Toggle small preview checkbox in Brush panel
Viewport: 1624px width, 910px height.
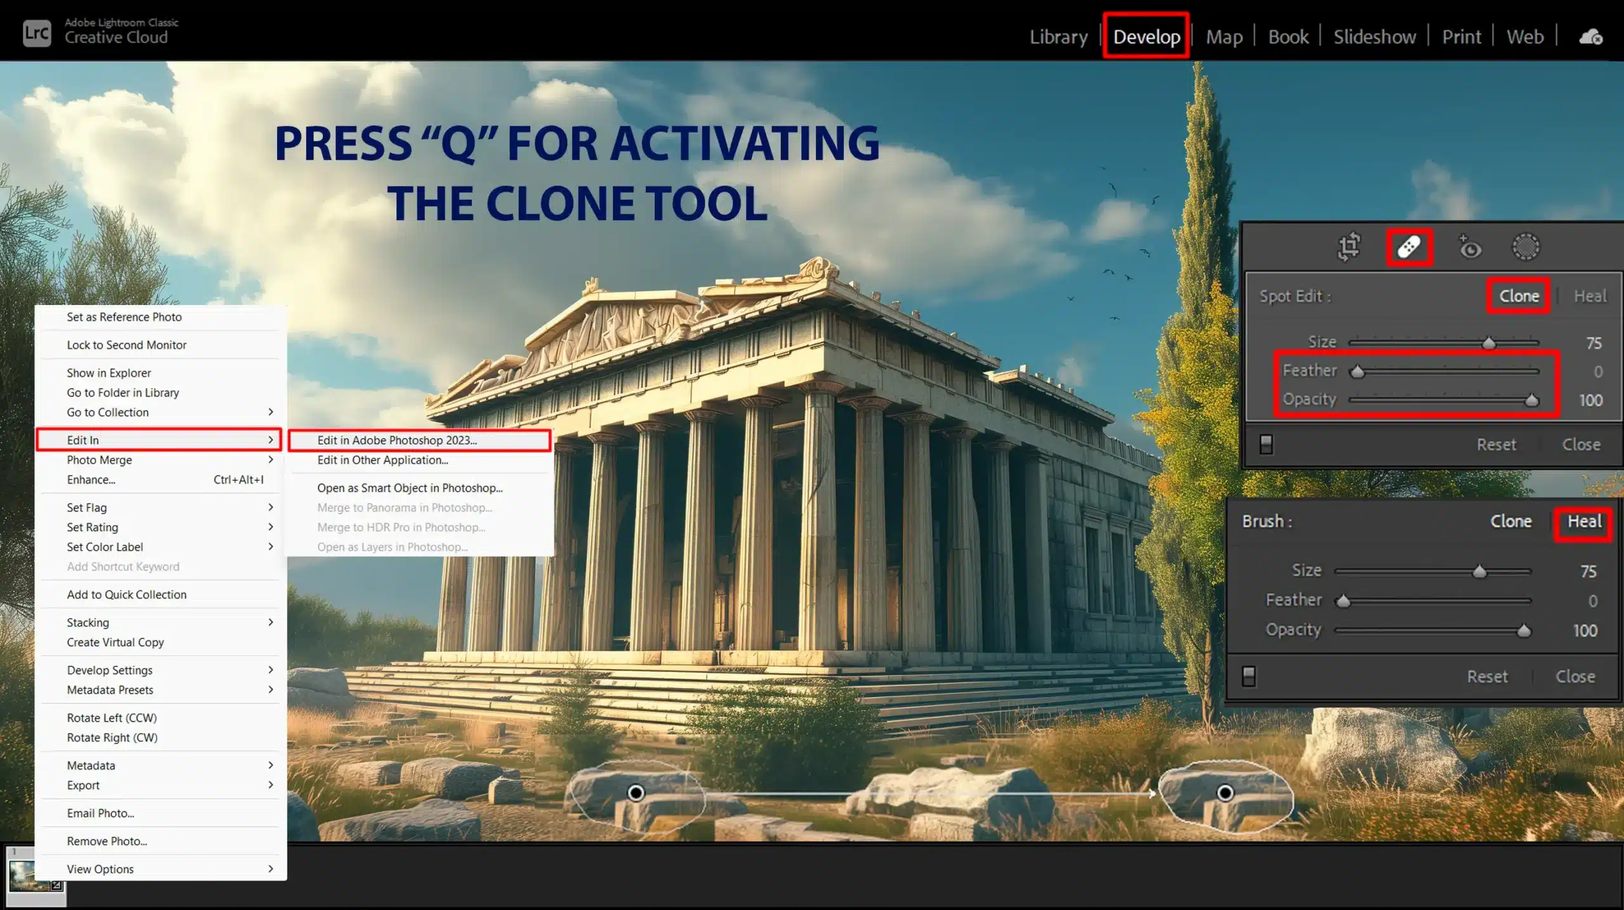[x=1258, y=676]
